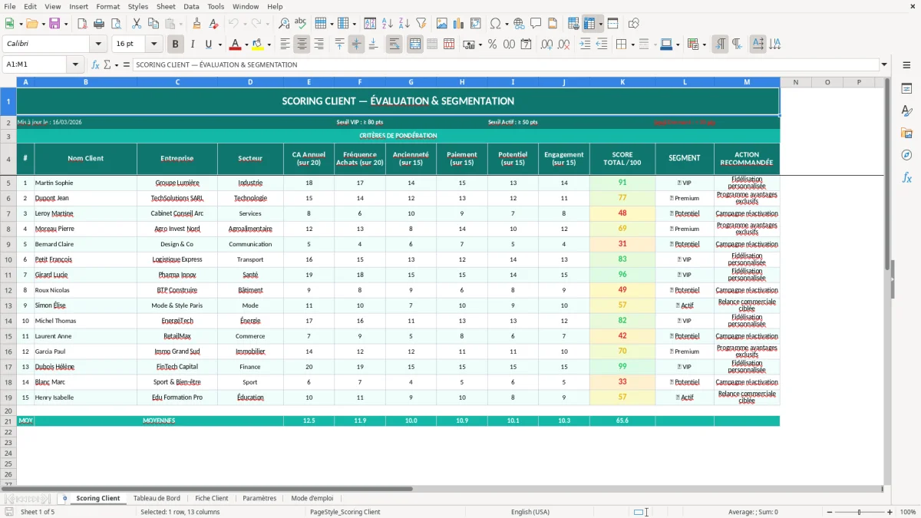Click the Save document icon

[x=54, y=24]
